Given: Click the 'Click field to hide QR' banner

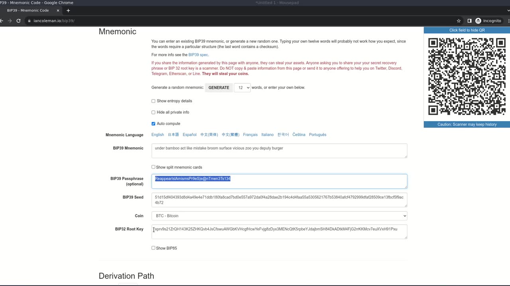Looking at the screenshot, I should [x=467, y=30].
